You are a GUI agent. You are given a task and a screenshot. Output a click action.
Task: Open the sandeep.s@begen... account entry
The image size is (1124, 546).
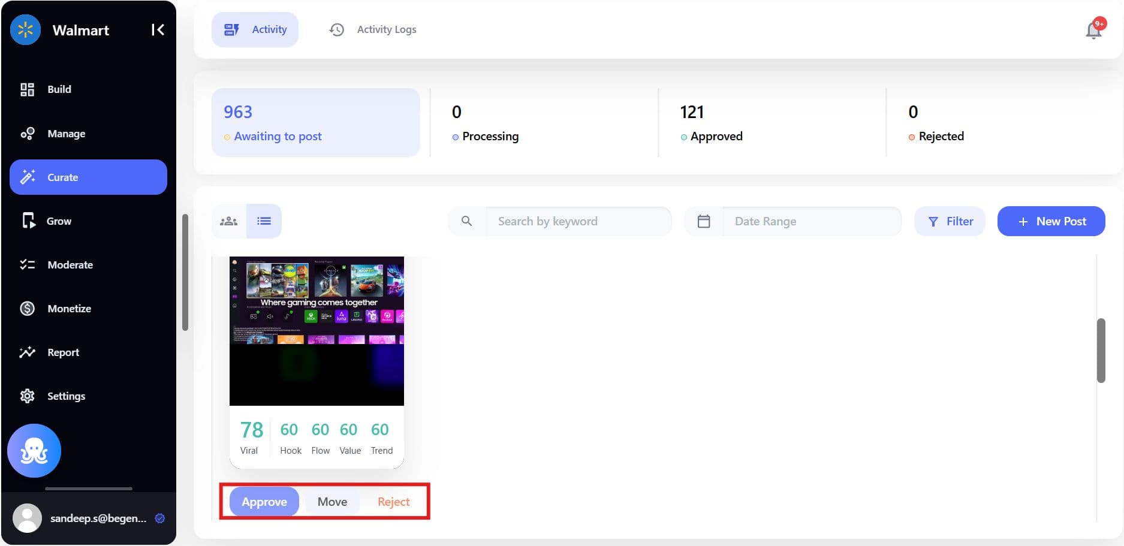click(x=89, y=518)
